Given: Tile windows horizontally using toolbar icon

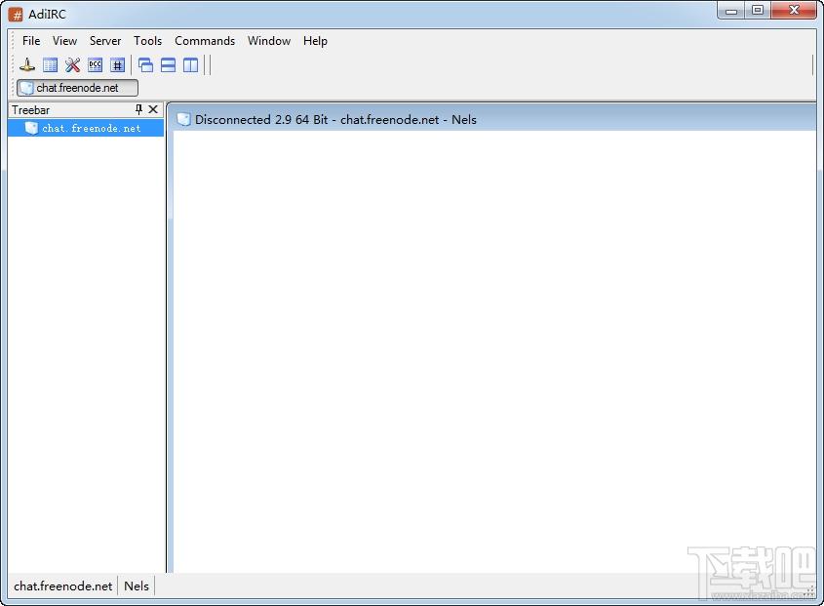Looking at the screenshot, I should 168,65.
